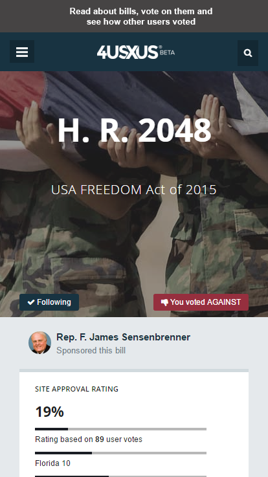The width and height of the screenshot is (268, 477).
Task: Select the Florida 10 district label
Action: coord(52,463)
